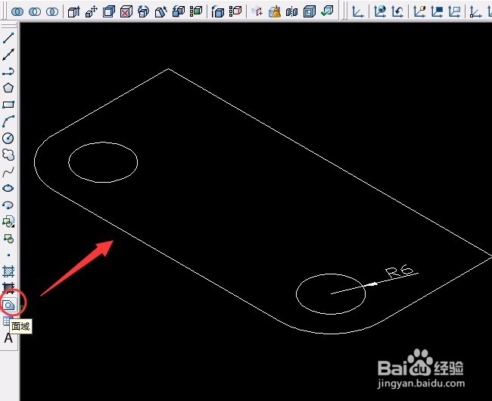Click the Check solid green checkmark icon
Viewport: 492px width, 401px height.
coord(327,11)
